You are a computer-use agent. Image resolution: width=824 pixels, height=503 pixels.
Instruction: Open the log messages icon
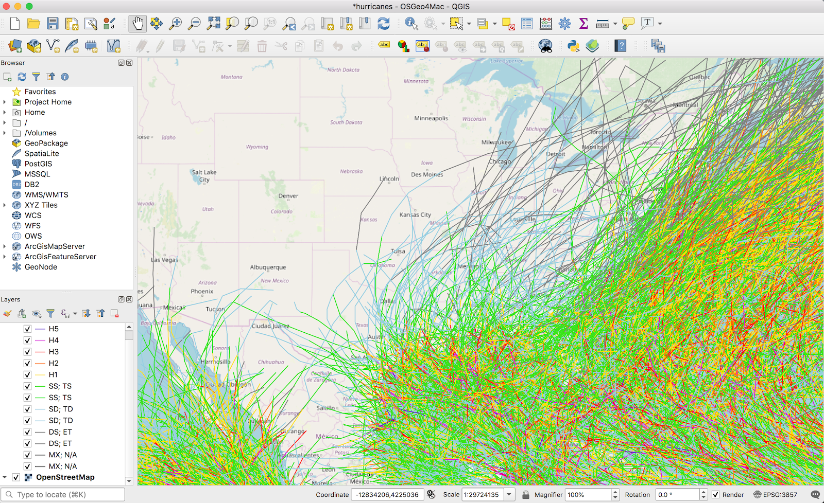(x=815, y=495)
